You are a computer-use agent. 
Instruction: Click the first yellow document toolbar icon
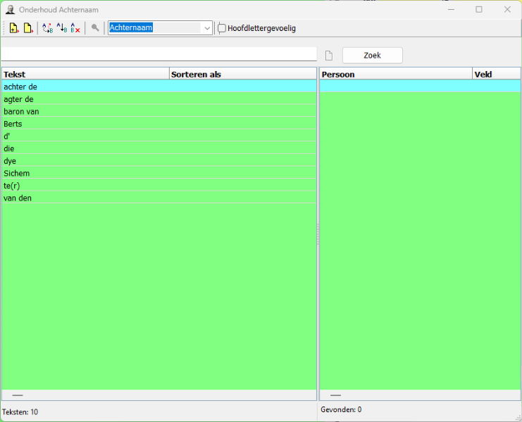[13, 28]
